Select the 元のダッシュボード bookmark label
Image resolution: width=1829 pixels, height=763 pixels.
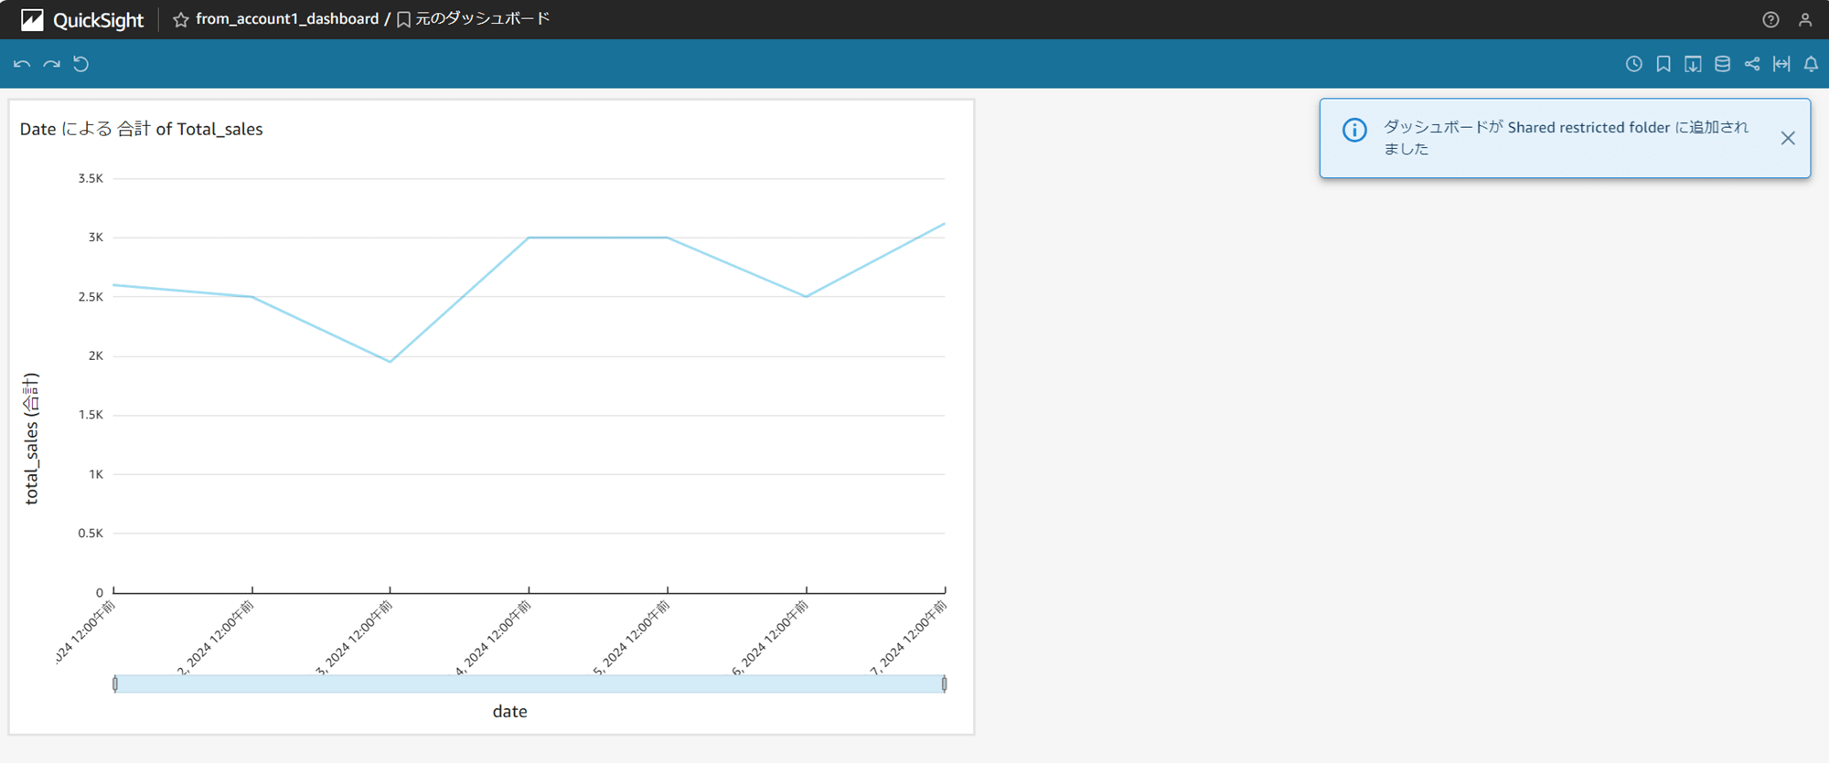point(483,18)
